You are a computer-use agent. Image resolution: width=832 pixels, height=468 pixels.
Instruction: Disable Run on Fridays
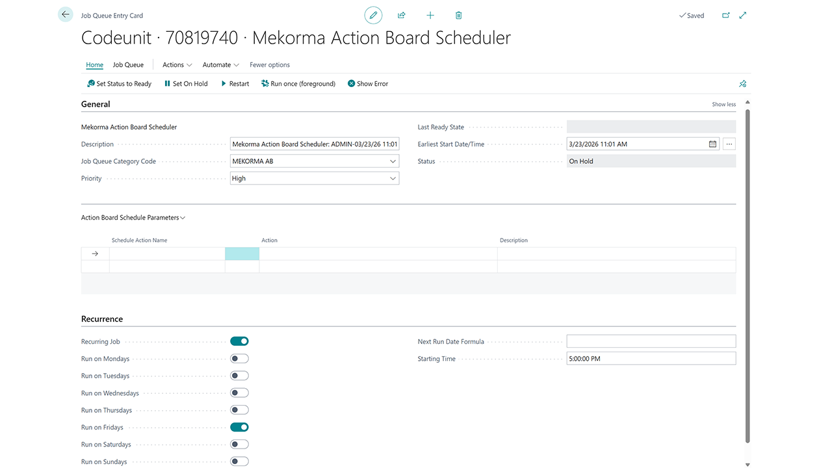pyautogui.click(x=239, y=427)
